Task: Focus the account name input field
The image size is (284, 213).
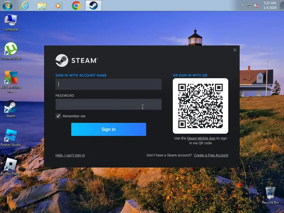Action: (108, 84)
